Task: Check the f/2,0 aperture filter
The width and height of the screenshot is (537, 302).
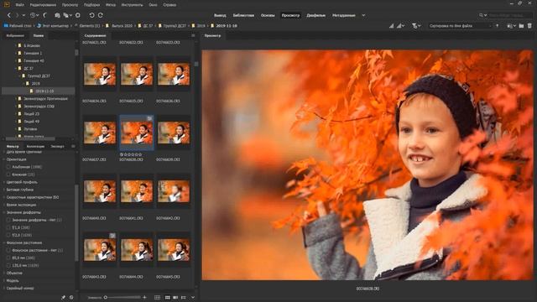Action: coord(8,235)
